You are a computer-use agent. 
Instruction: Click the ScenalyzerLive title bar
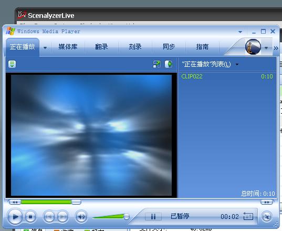(149, 15)
